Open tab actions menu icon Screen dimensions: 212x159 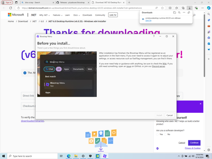pos(17,3)
